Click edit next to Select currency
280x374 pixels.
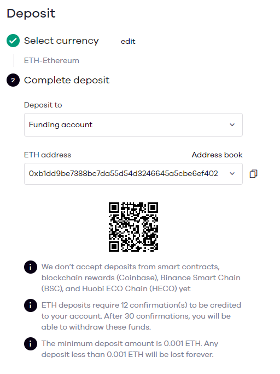click(128, 42)
